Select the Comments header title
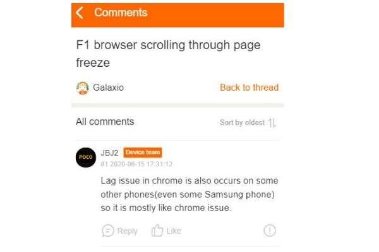The height and width of the screenshot is (252, 379). tap(121, 13)
